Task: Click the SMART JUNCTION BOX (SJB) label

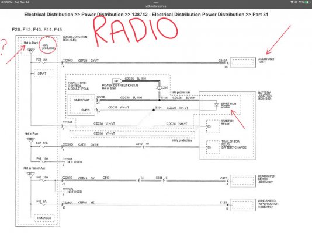Action: point(75,38)
